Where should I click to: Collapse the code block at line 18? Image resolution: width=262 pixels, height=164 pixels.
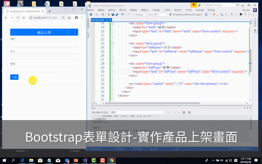click(x=112, y=23)
